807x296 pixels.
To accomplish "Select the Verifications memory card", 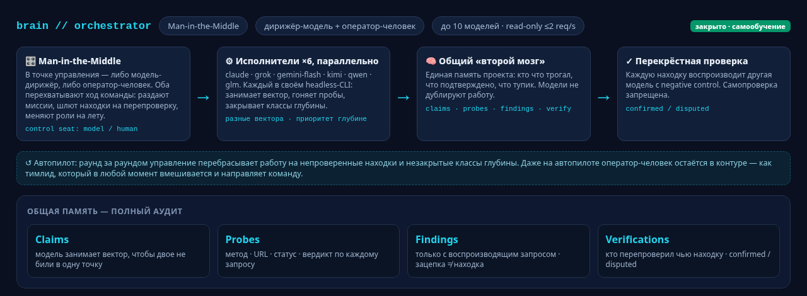I will pos(688,251).
